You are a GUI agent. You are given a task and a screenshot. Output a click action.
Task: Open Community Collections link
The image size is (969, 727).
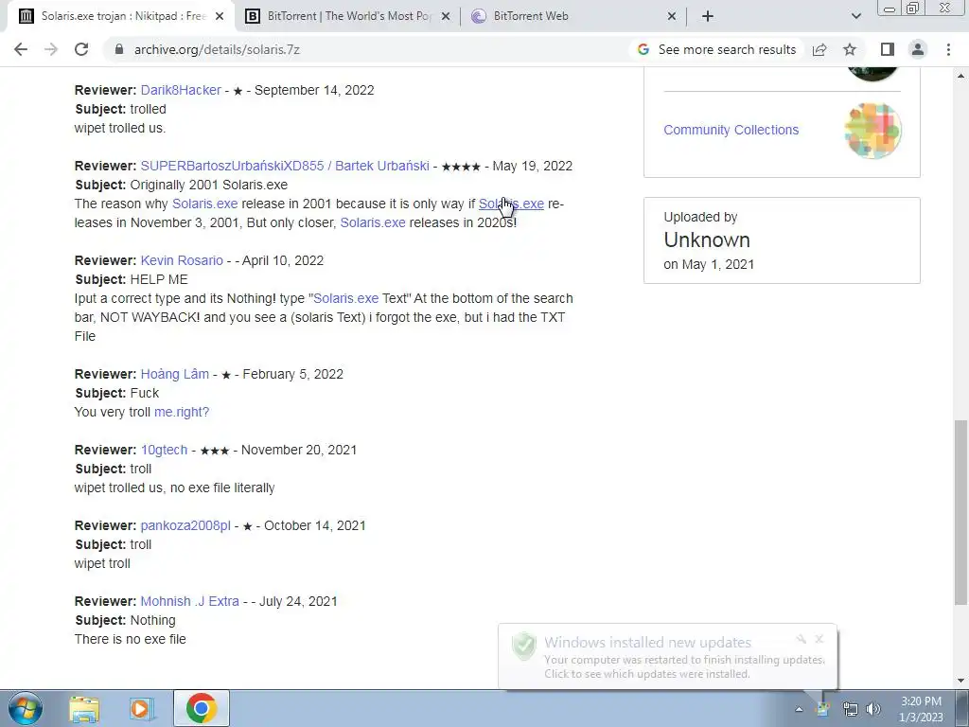[731, 130]
